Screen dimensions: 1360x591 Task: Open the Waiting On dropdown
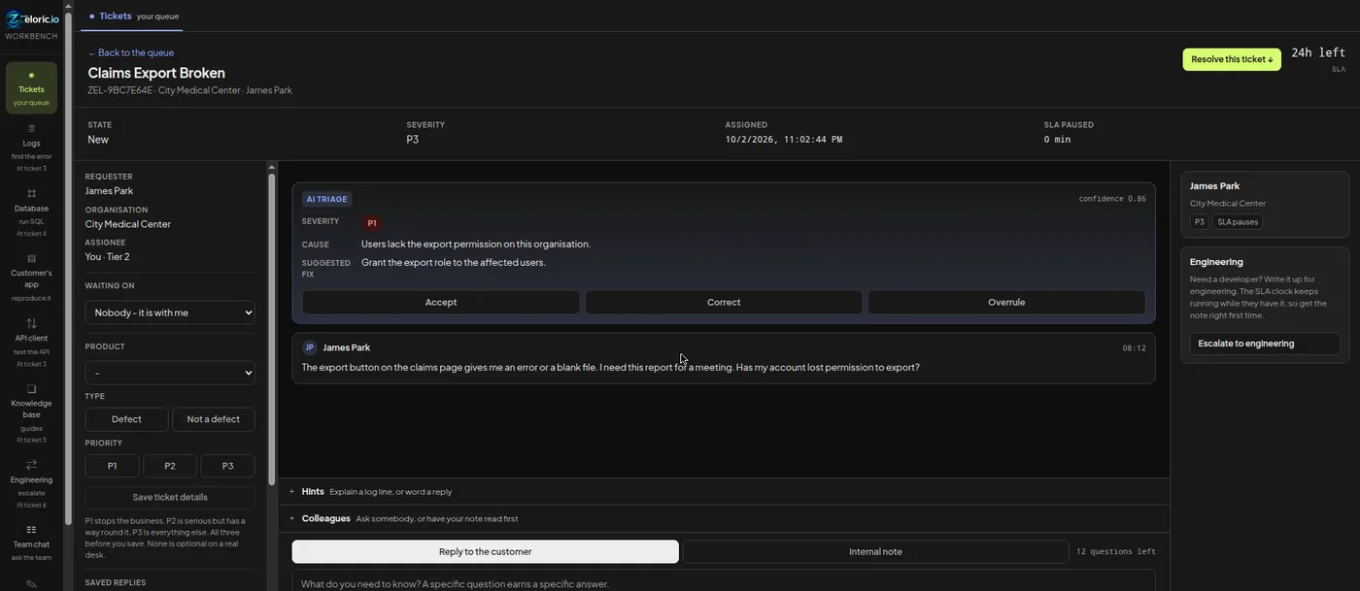(170, 312)
